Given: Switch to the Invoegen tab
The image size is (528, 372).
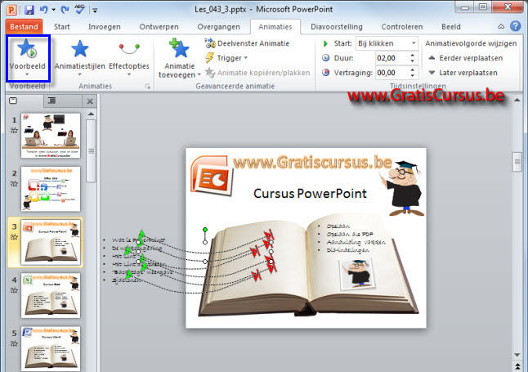Looking at the screenshot, I should (x=105, y=27).
